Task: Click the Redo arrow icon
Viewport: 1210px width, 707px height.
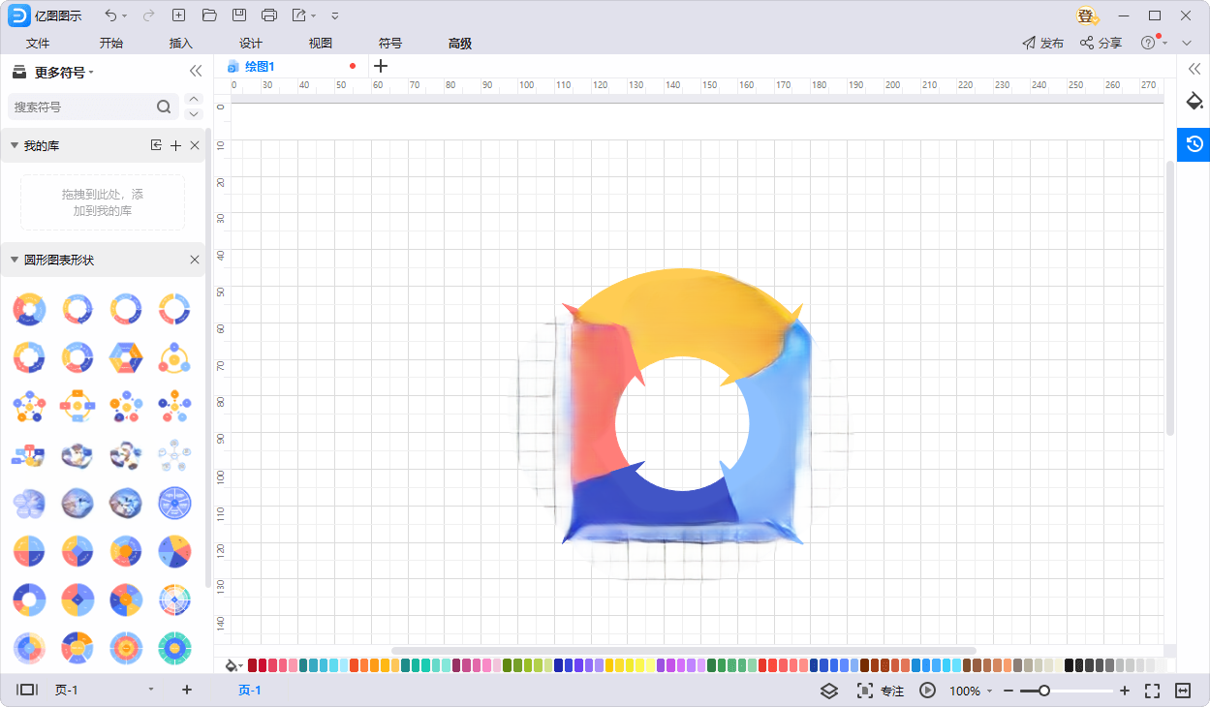Action: tap(148, 15)
